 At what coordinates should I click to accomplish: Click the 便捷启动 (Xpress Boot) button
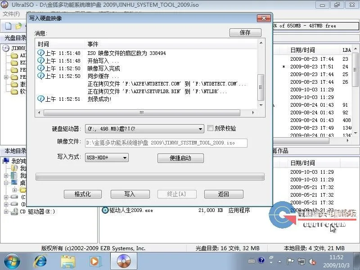(180, 158)
